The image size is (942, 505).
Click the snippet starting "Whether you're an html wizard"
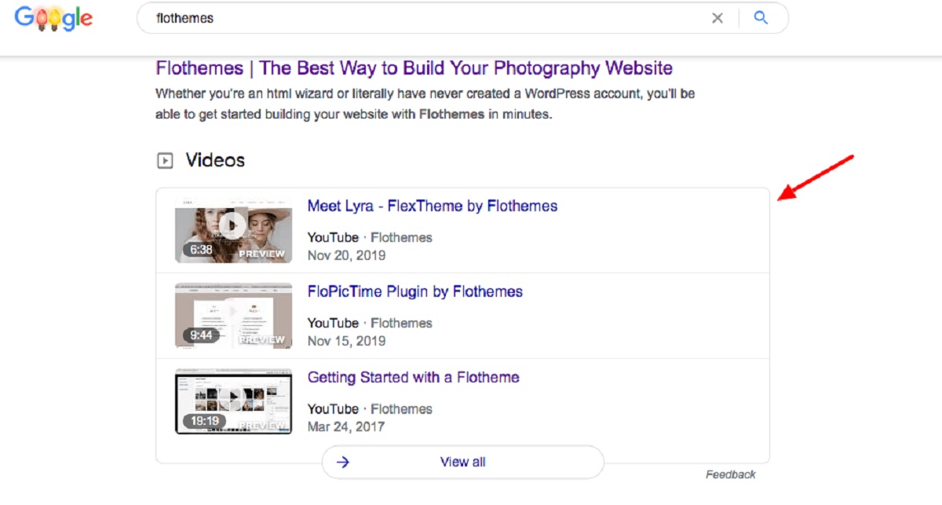(425, 104)
